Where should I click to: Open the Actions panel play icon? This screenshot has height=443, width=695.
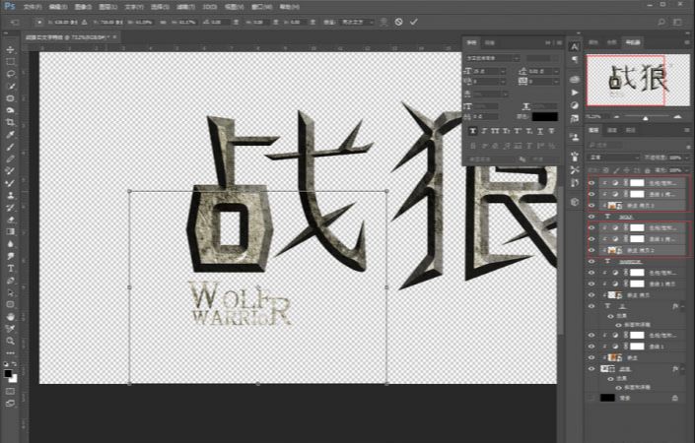tap(575, 93)
